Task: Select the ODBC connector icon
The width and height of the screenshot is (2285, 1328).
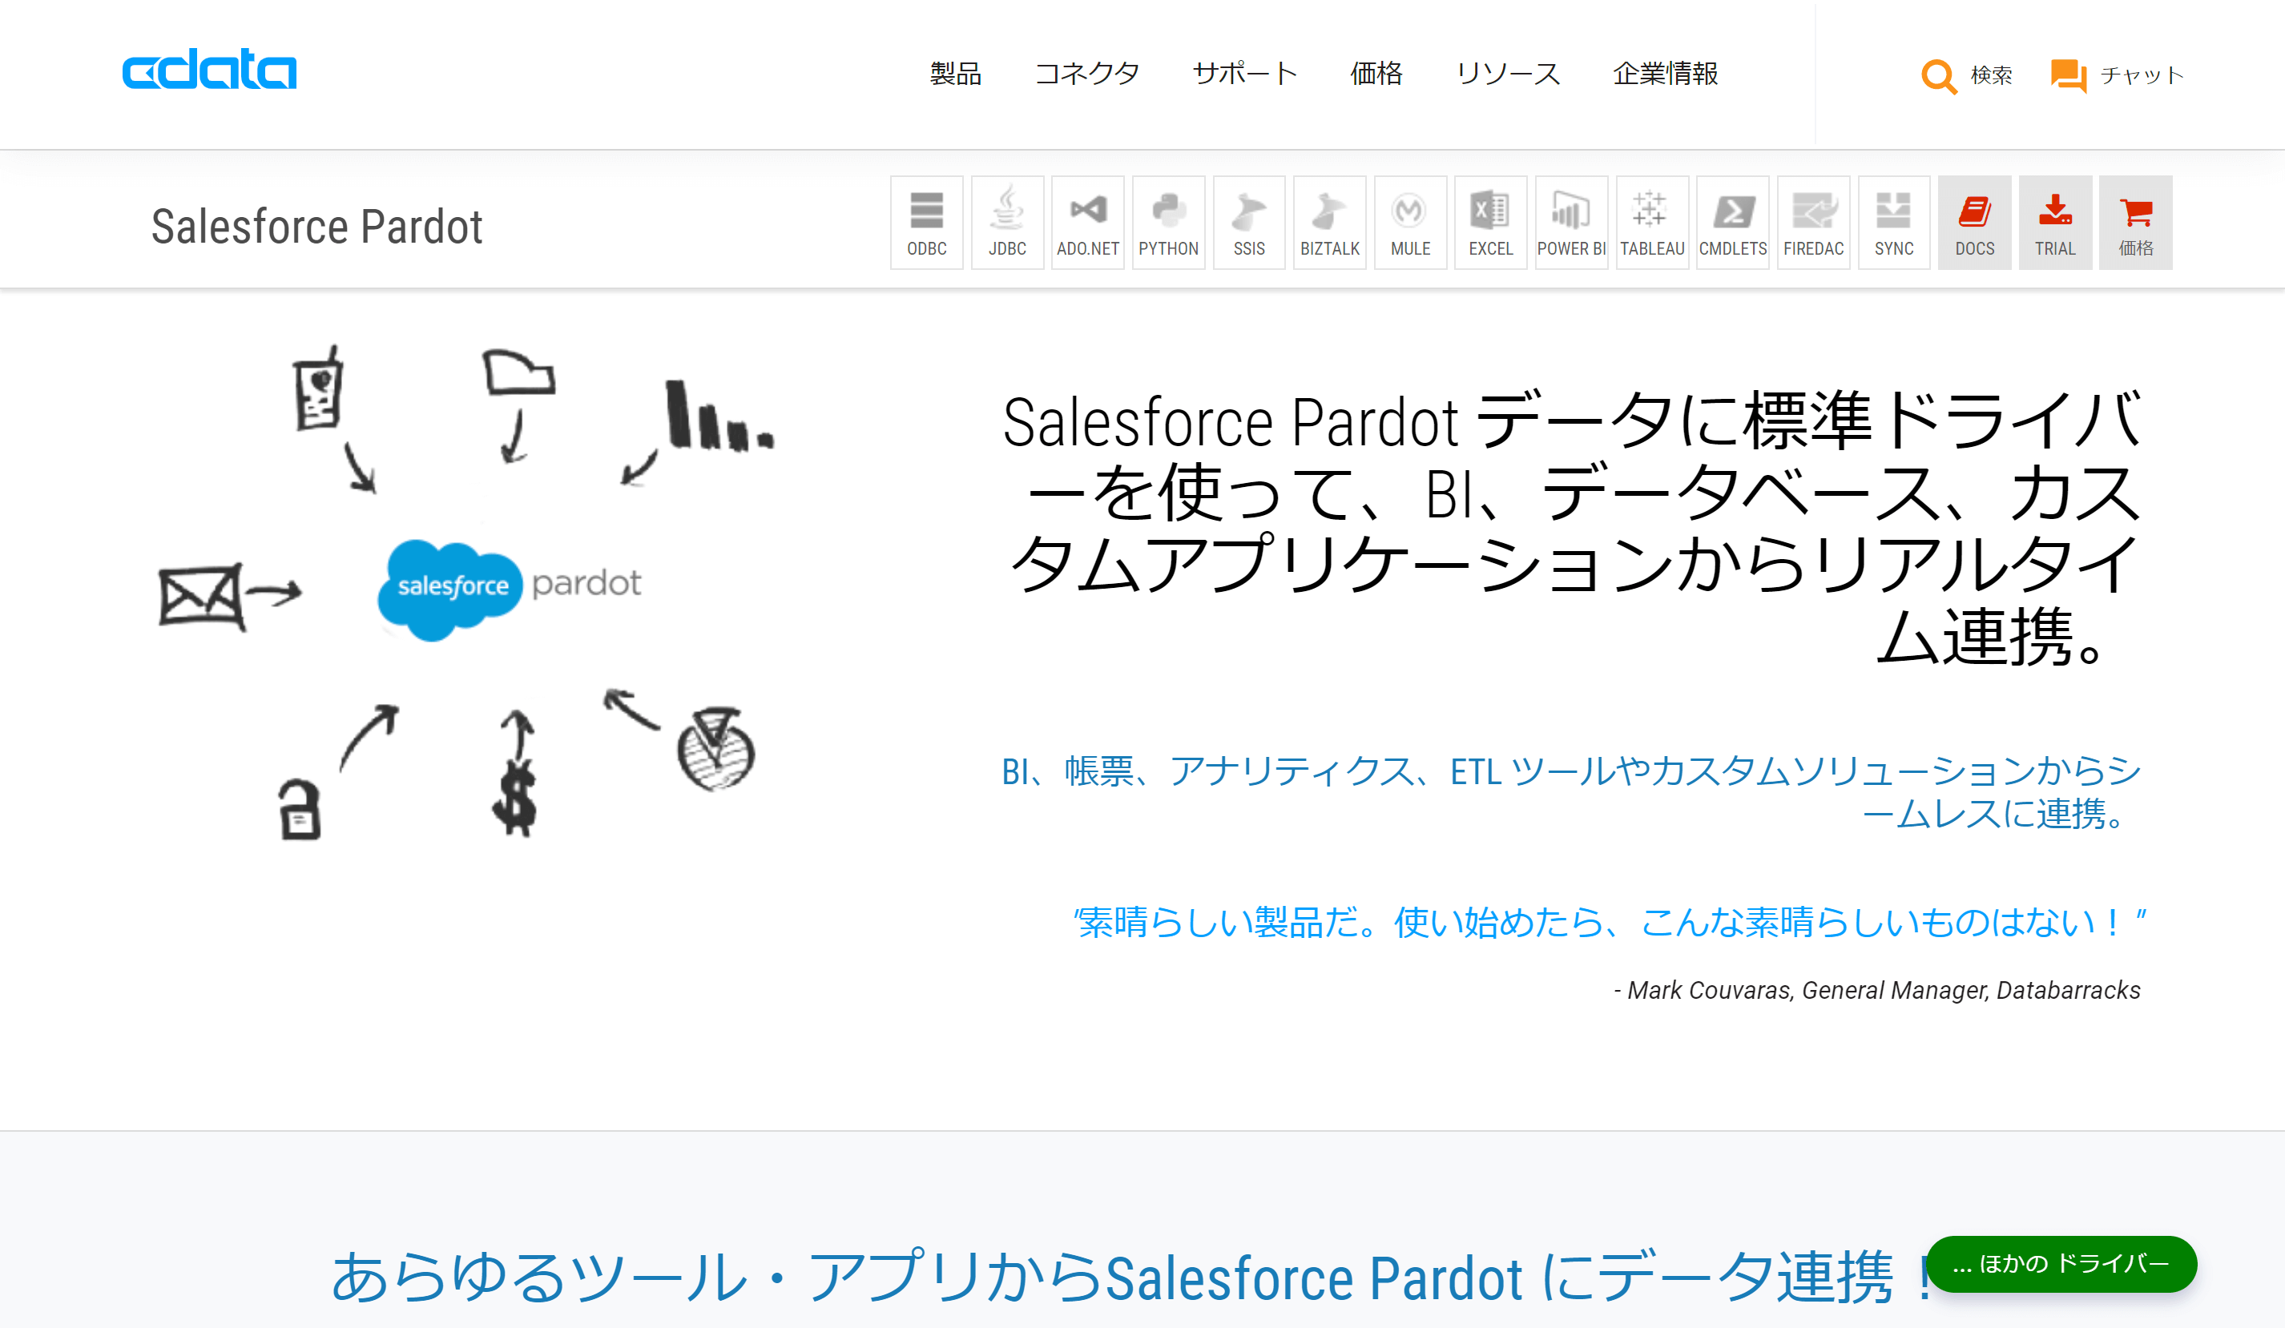Action: coord(926,220)
